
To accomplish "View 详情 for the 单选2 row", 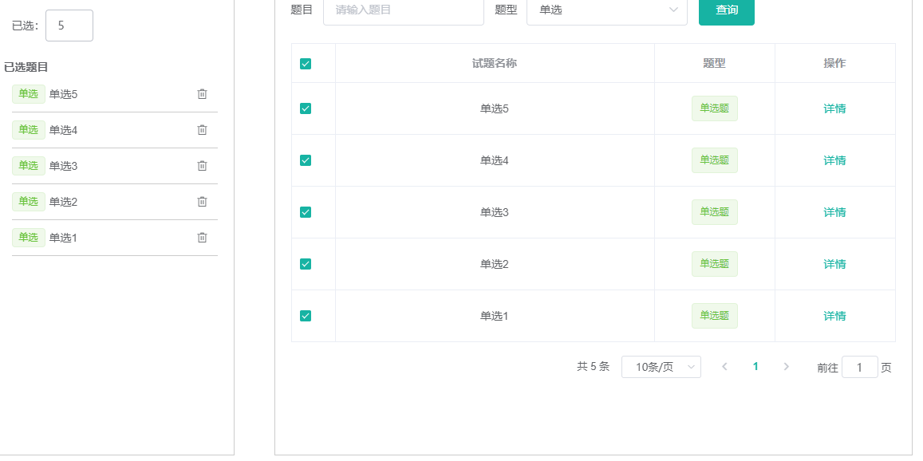I will click(834, 264).
